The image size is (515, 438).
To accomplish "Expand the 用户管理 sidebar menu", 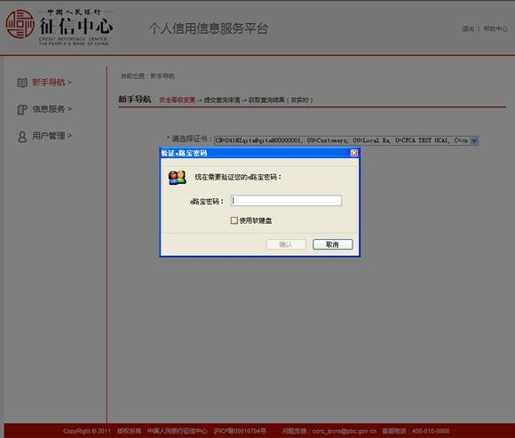I will 51,136.
